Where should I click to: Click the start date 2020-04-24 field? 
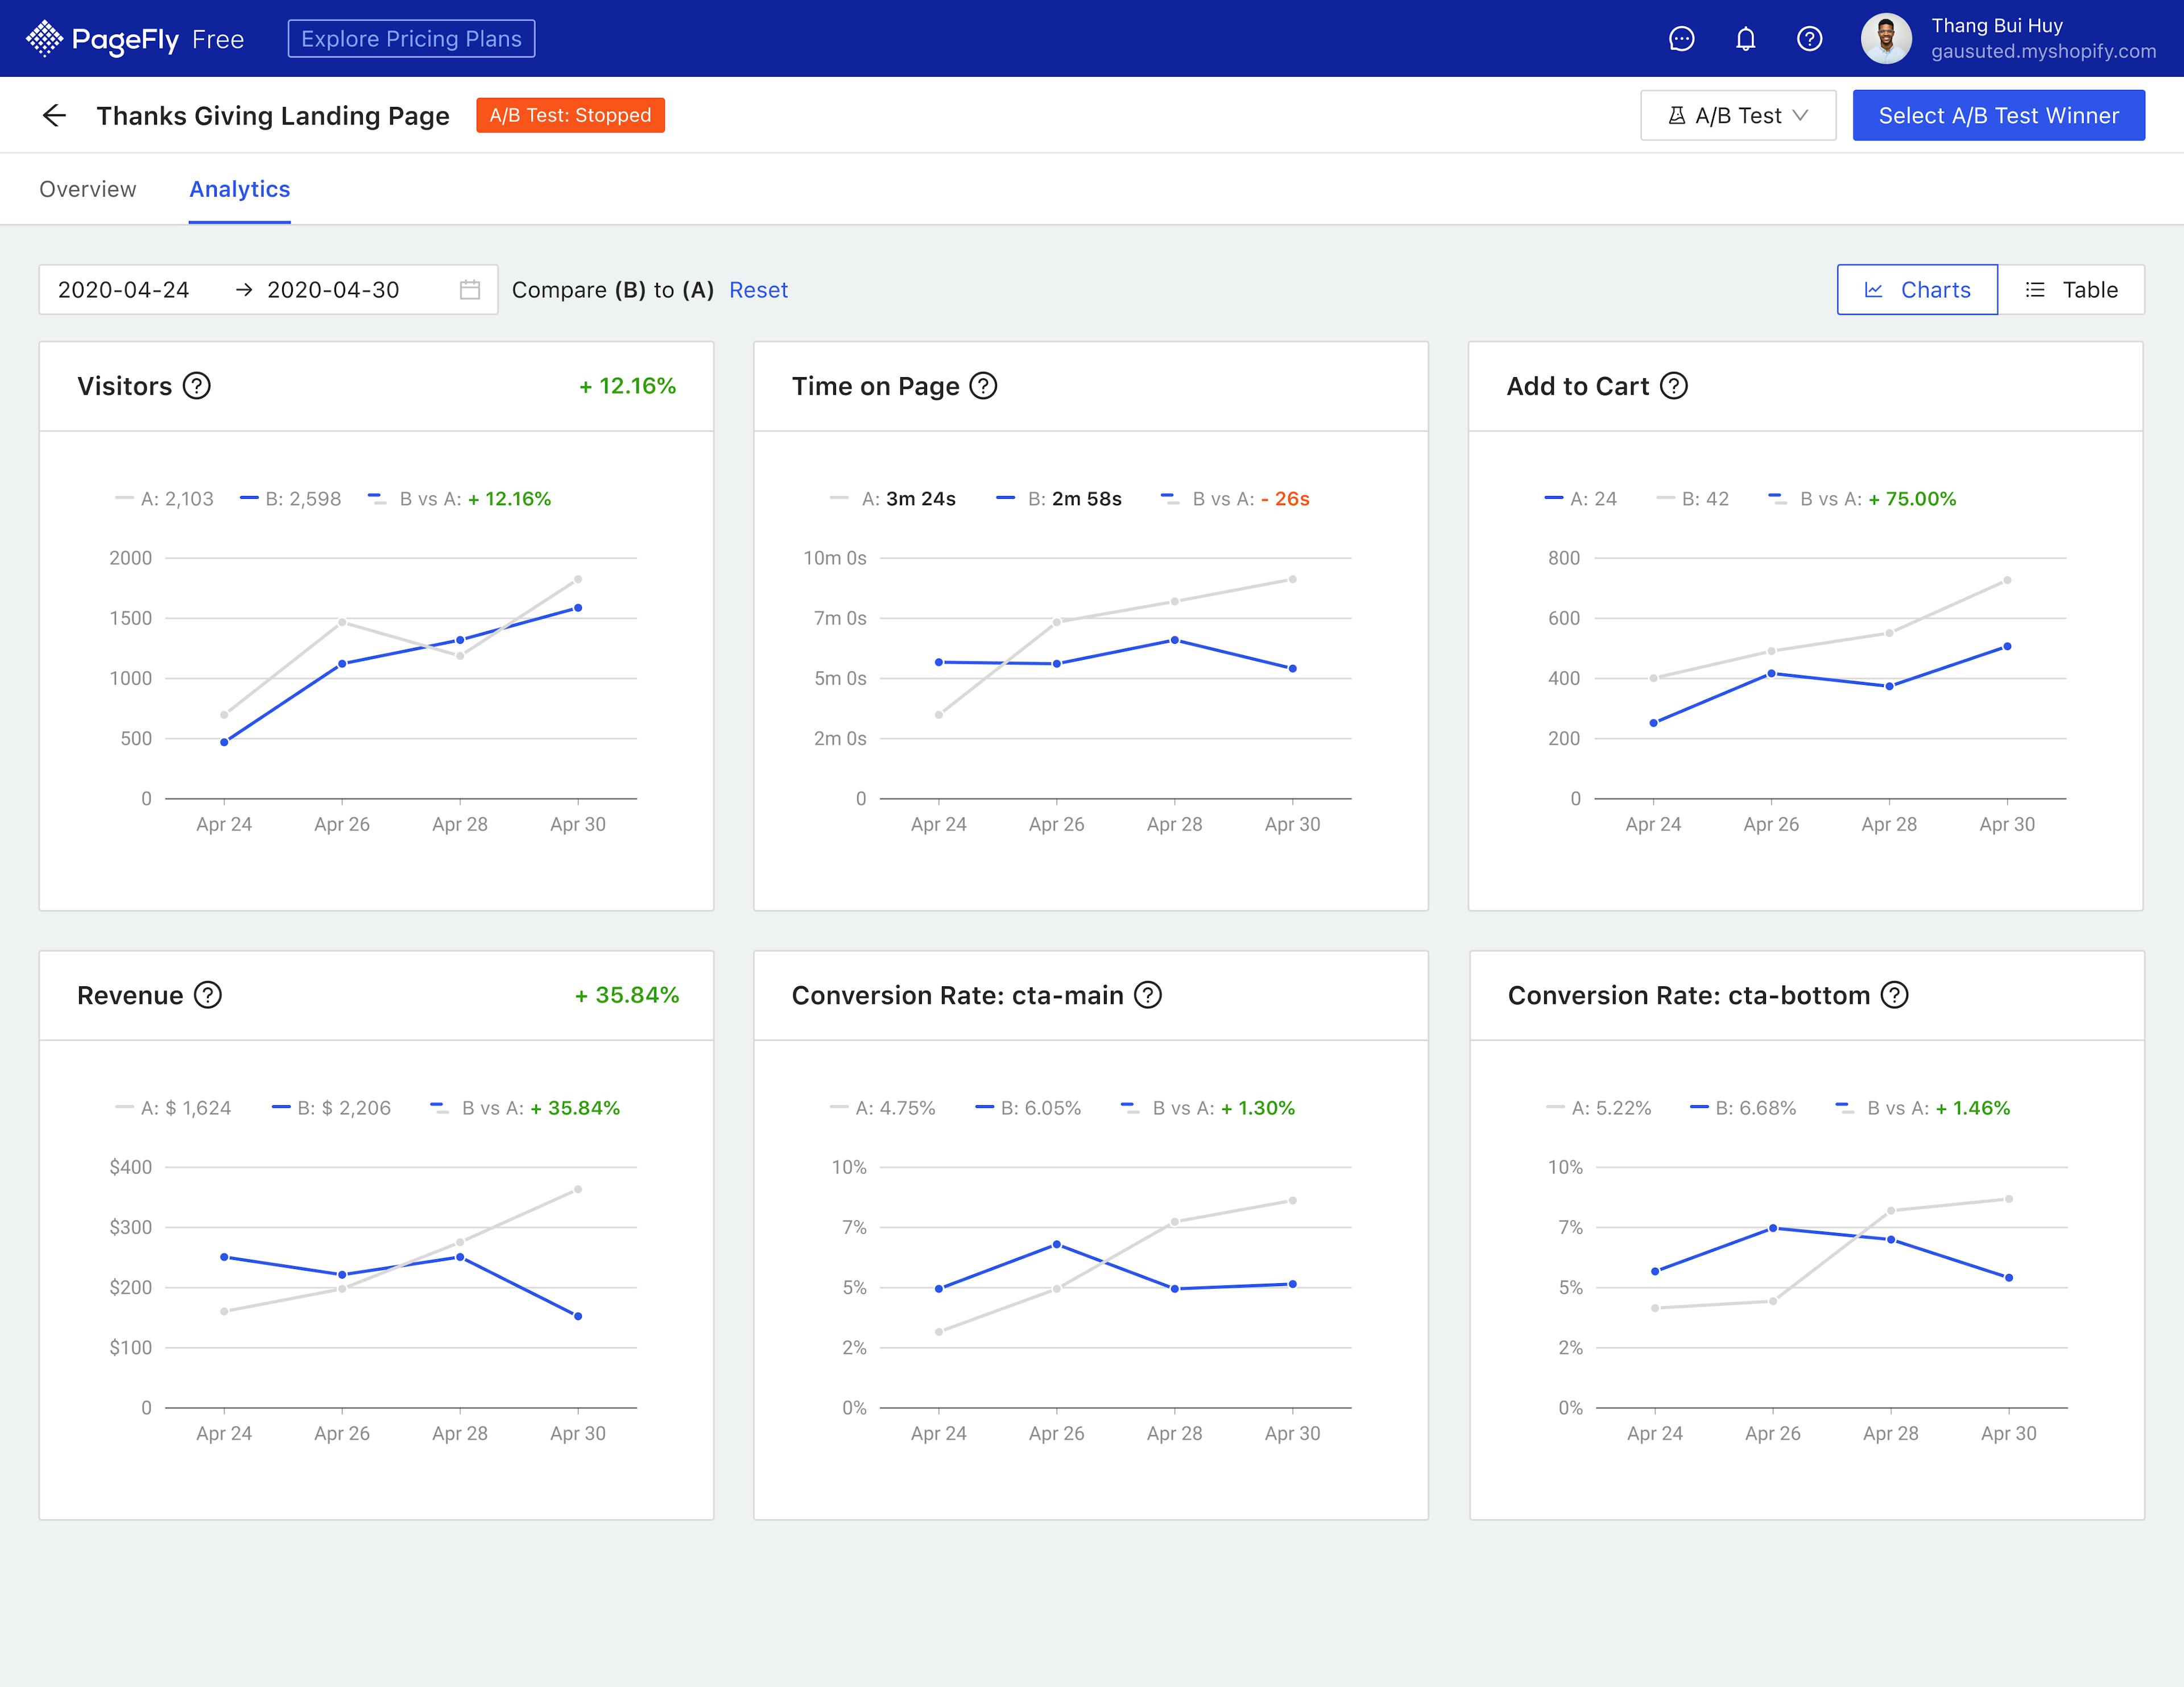(x=124, y=290)
